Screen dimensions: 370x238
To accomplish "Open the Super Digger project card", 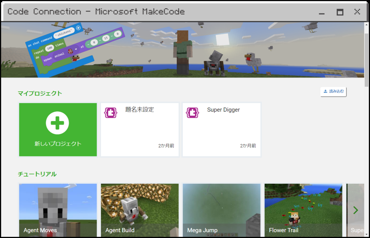I will coord(221,130).
